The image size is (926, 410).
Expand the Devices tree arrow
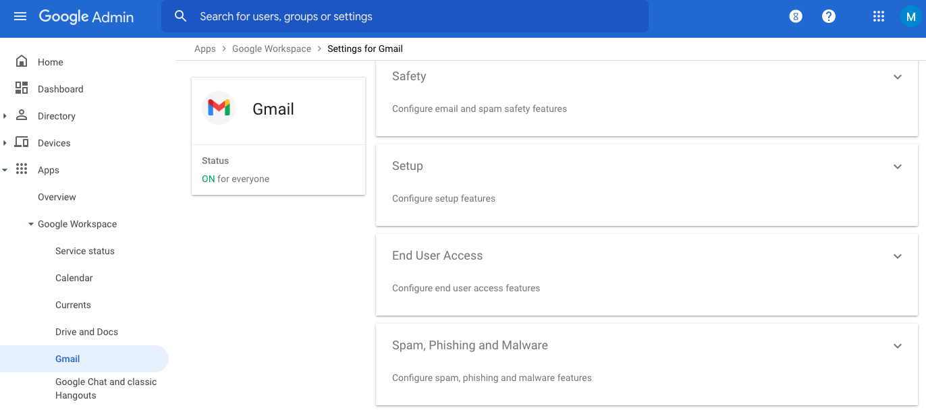coord(5,143)
